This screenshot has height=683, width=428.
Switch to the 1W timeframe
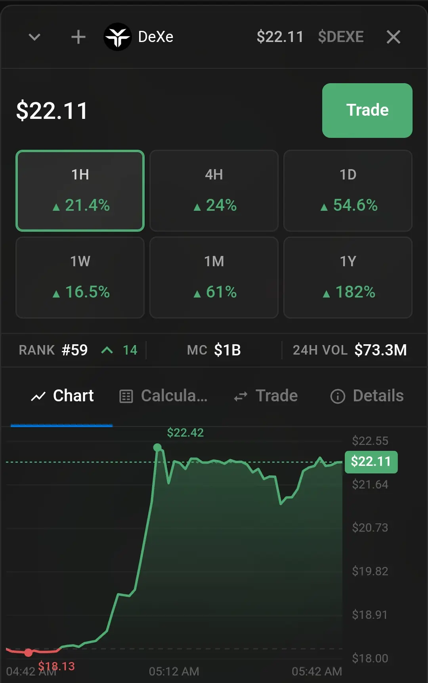click(x=80, y=277)
